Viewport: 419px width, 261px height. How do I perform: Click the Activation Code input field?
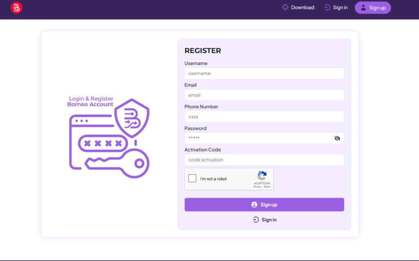coord(264,160)
